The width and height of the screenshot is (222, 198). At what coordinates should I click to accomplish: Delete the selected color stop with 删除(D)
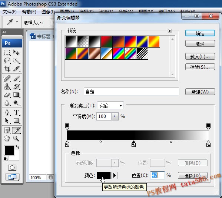tap(193, 175)
